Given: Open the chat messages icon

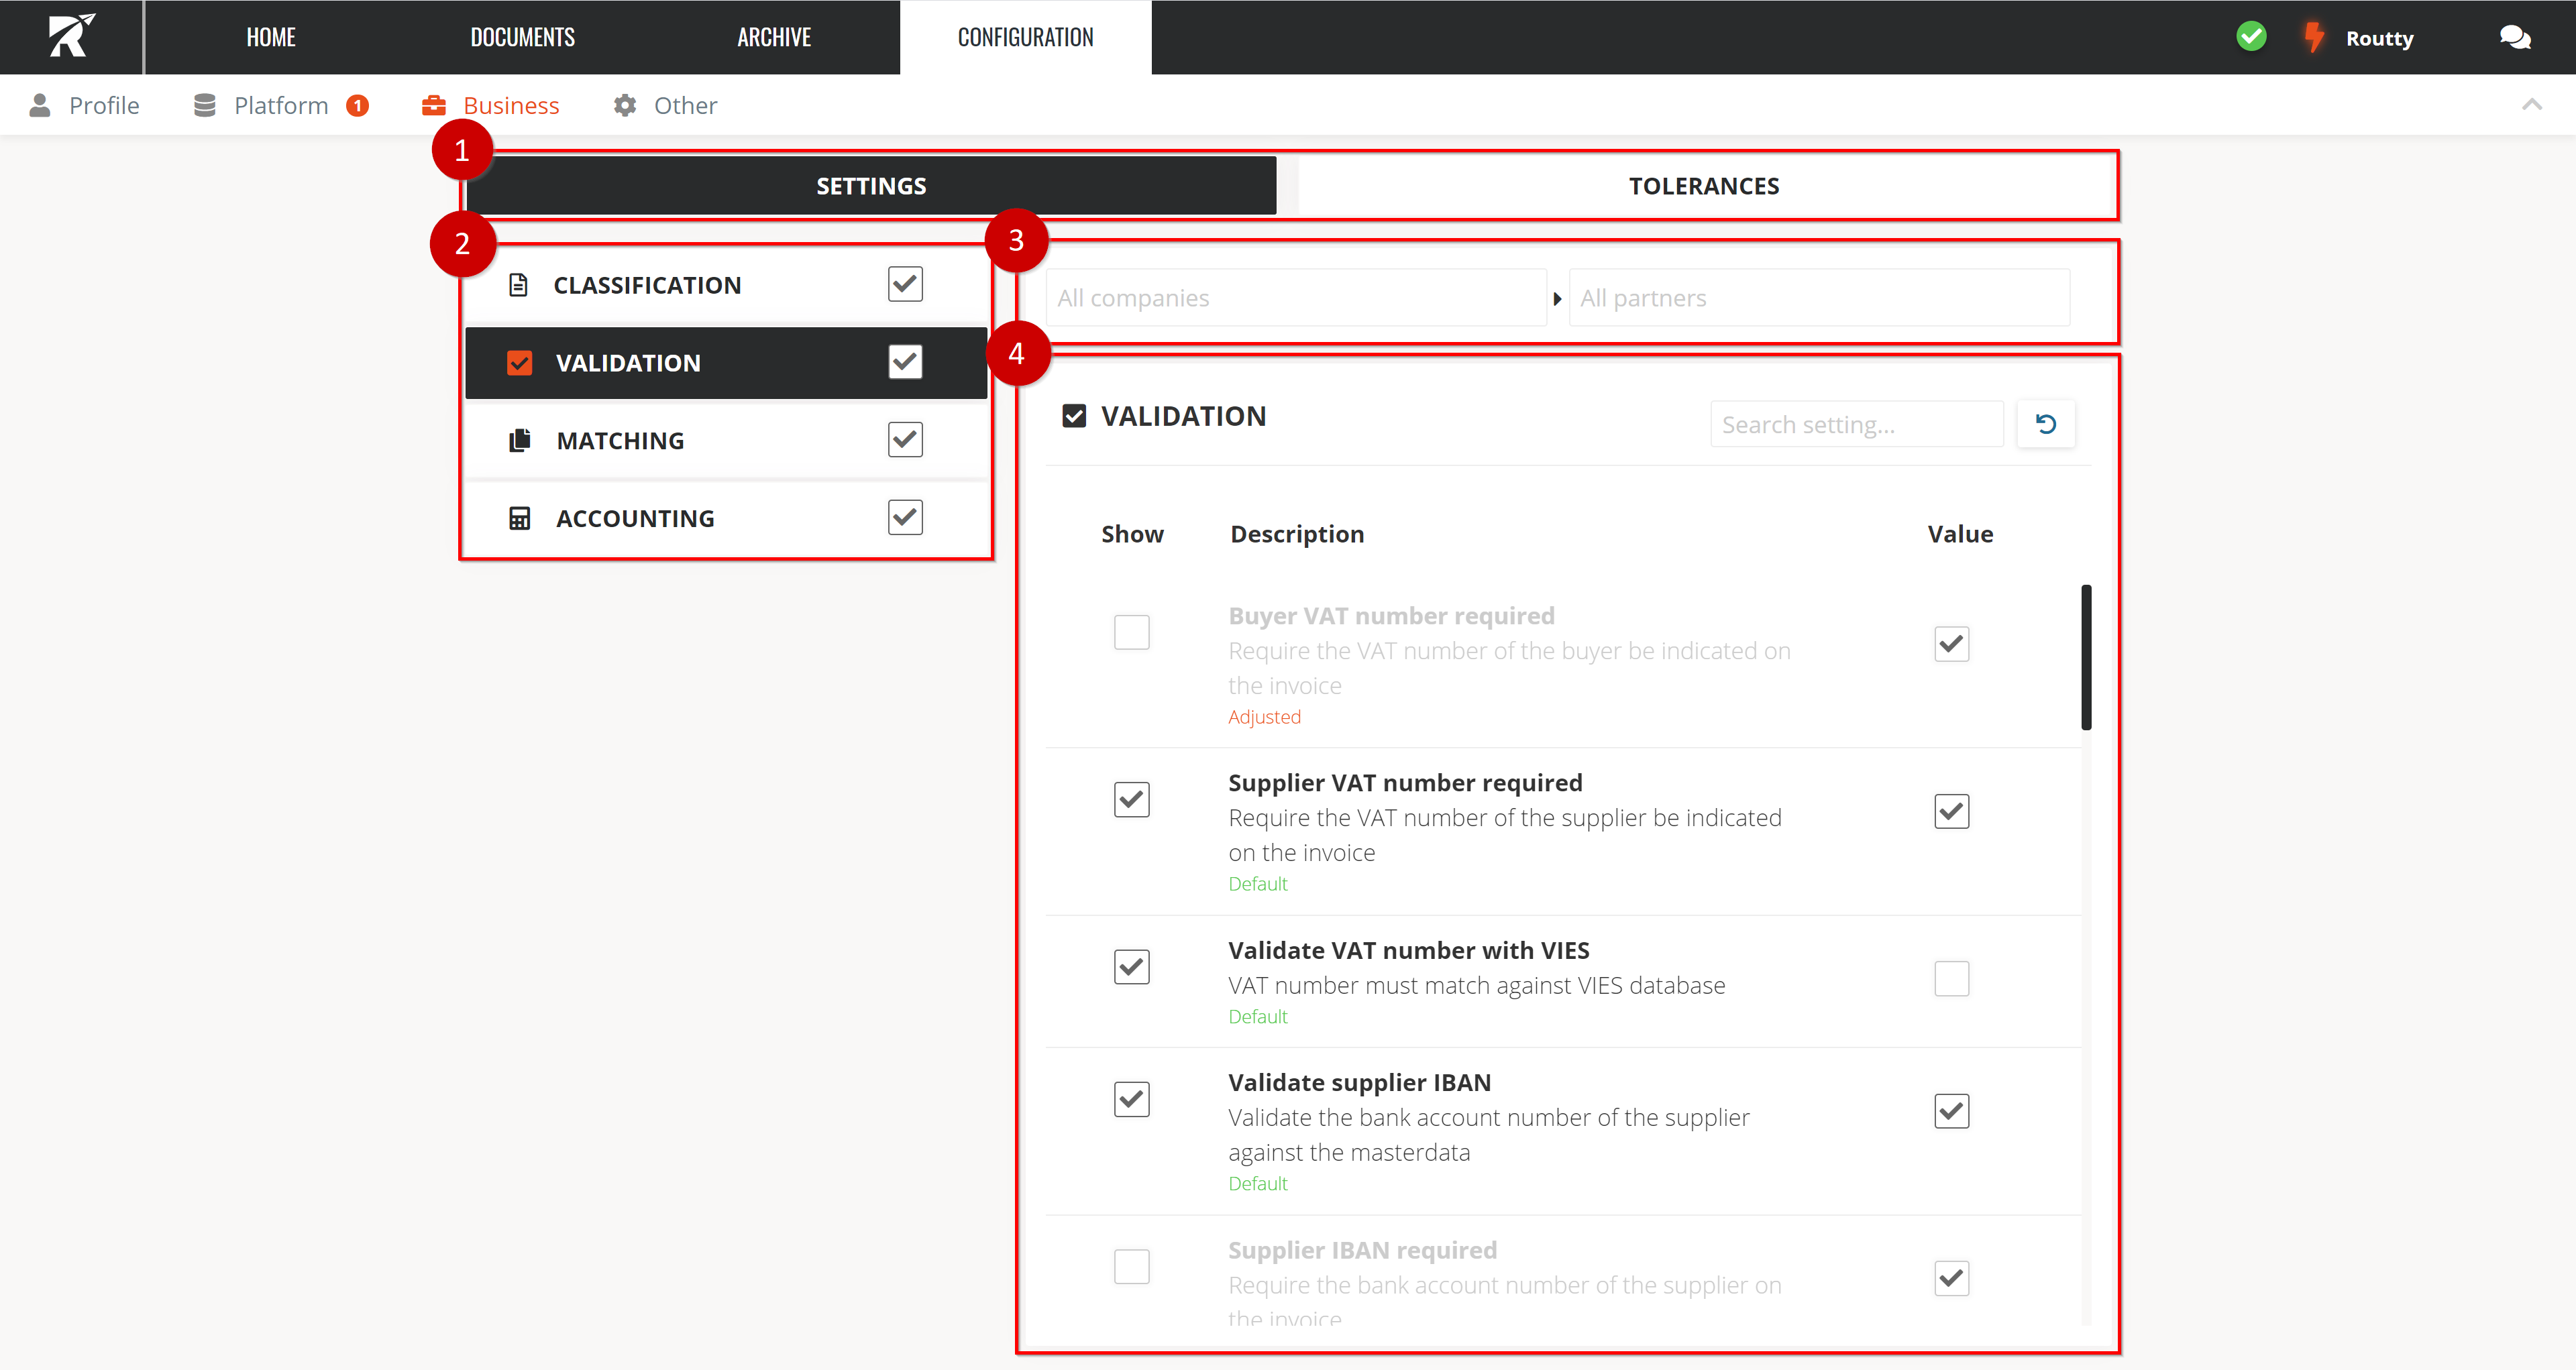Looking at the screenshot, I should 2514,38.
